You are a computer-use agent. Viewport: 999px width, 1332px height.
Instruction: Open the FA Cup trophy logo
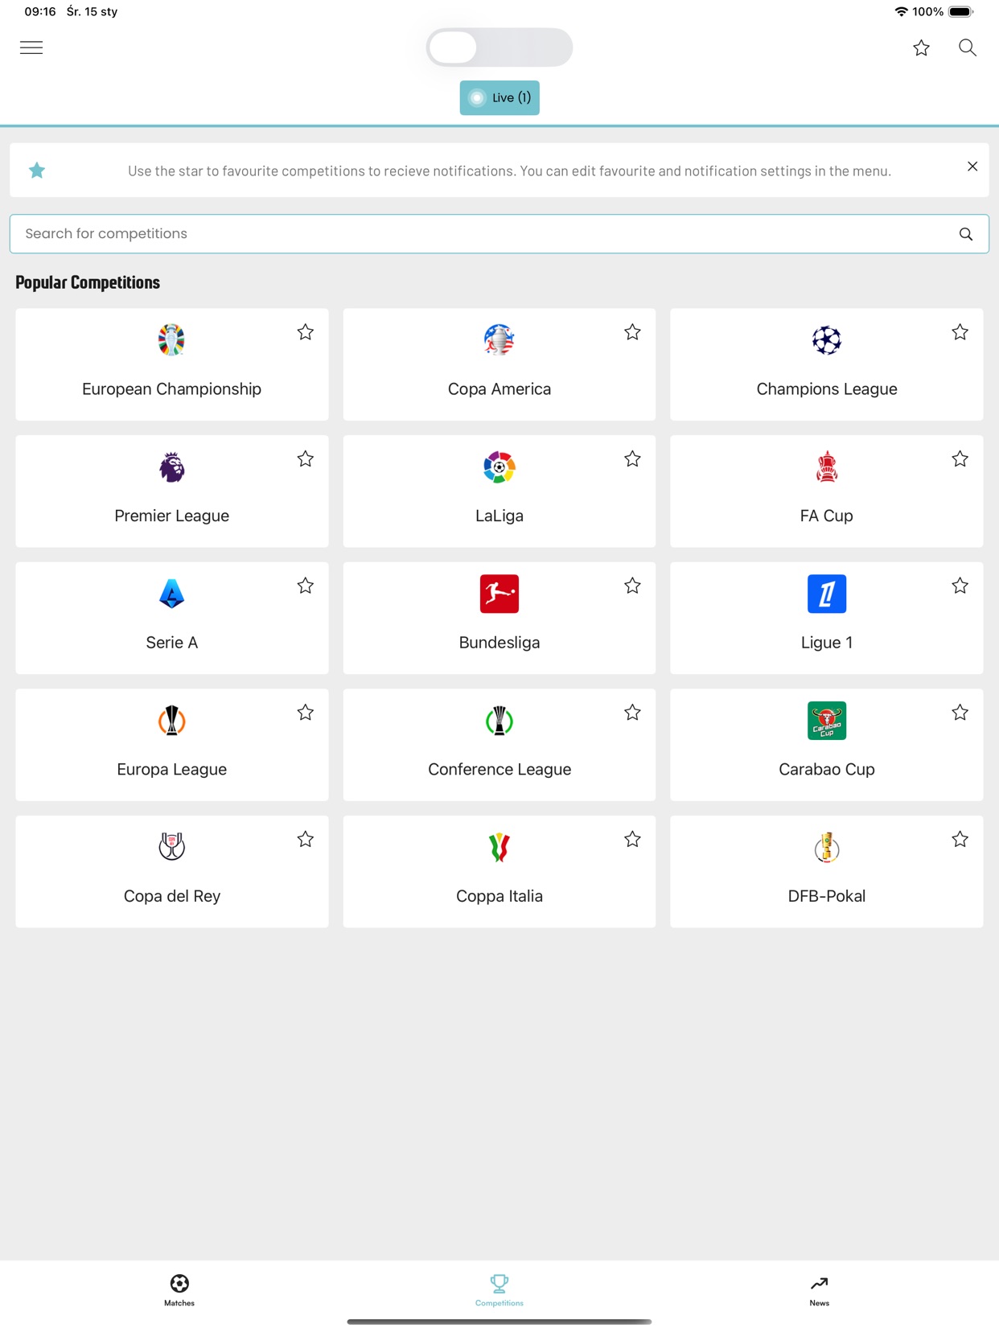(x=827, y=467)
